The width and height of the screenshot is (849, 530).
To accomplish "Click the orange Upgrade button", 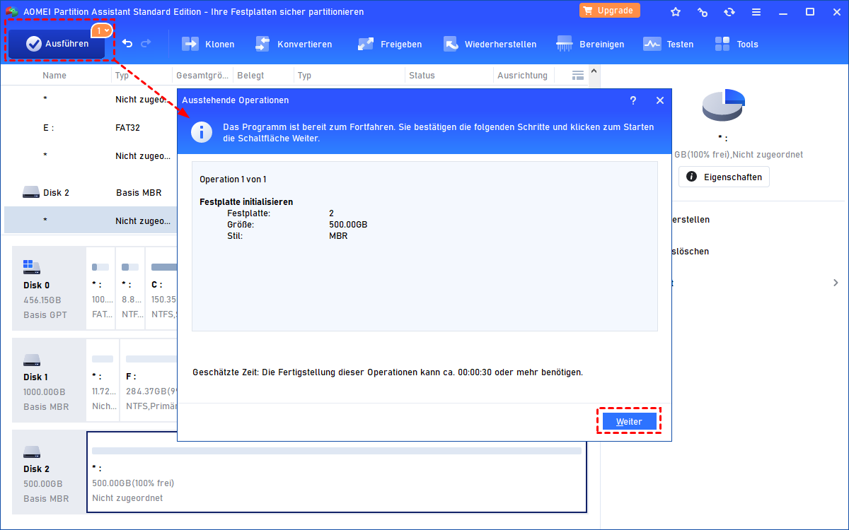I will [609, 11].
